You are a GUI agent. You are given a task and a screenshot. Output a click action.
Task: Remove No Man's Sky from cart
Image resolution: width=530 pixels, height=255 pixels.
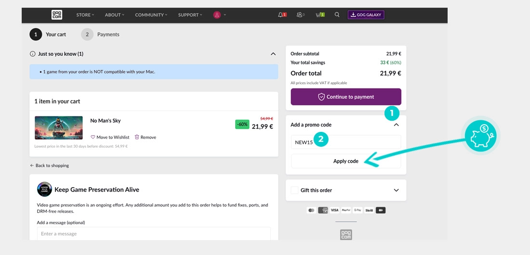[146, 137]
